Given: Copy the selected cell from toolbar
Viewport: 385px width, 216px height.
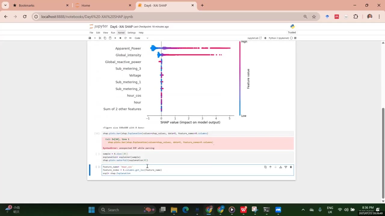Looking at the screenshot, I should click(x=105, y=38).
